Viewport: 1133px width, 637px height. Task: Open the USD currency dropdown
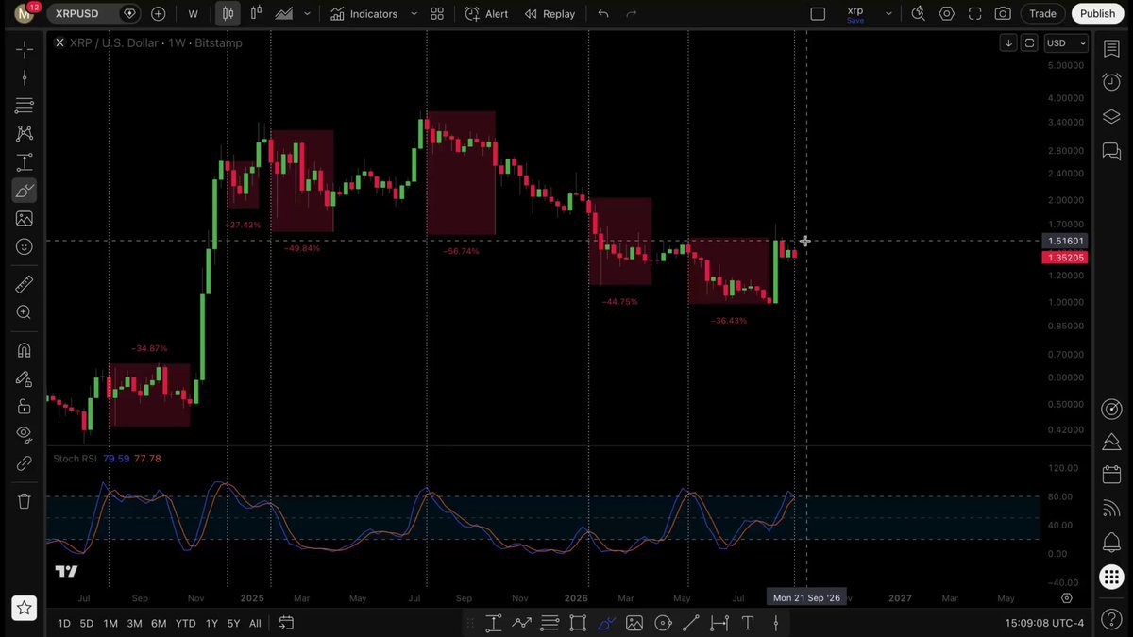(x=1065, y=42)
